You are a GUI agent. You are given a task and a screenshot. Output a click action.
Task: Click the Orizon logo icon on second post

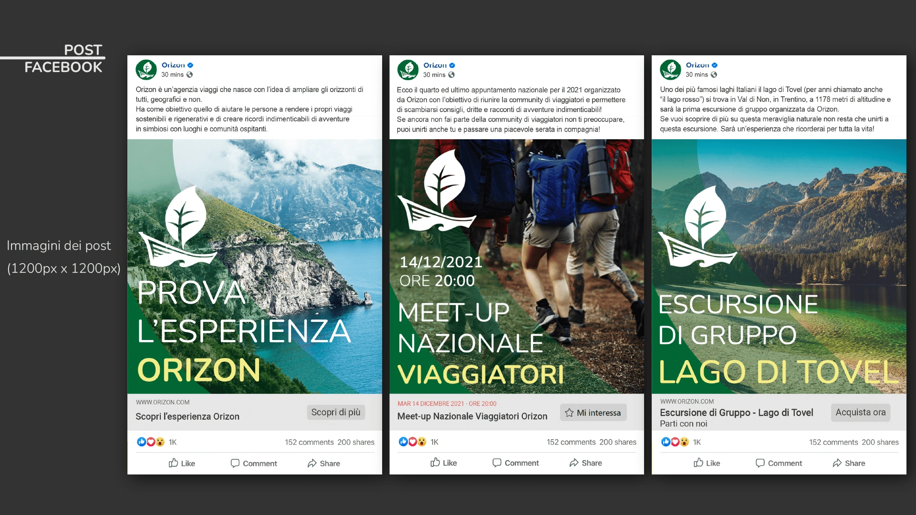point(408,68)
